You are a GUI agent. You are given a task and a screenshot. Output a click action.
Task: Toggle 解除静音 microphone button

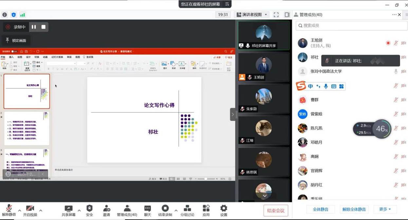click(x=9, y=210)
